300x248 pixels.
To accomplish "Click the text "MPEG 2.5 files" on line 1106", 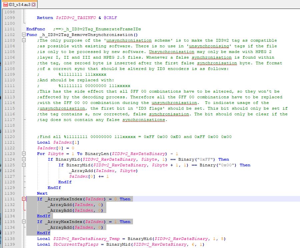I will (122, 57).
